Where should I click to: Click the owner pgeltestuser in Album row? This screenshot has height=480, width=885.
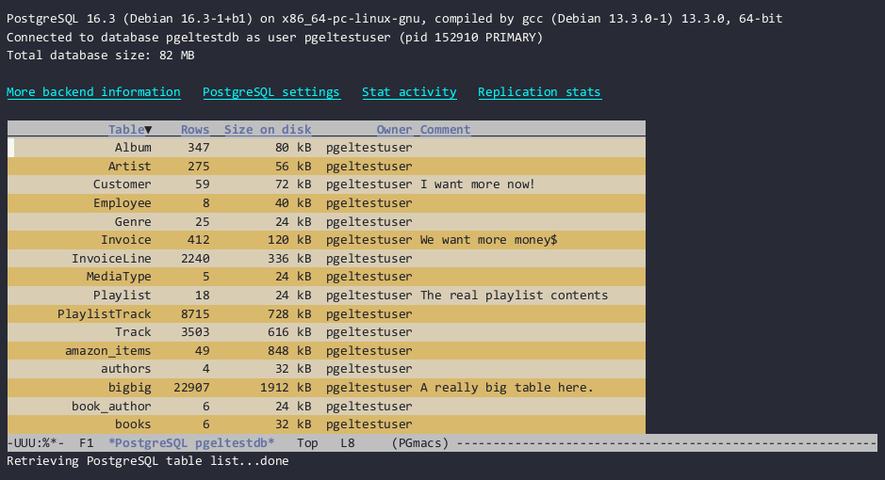click(x=369, y=148)
